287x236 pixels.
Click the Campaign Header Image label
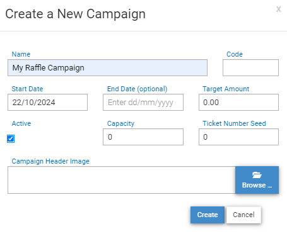(50, 161)
